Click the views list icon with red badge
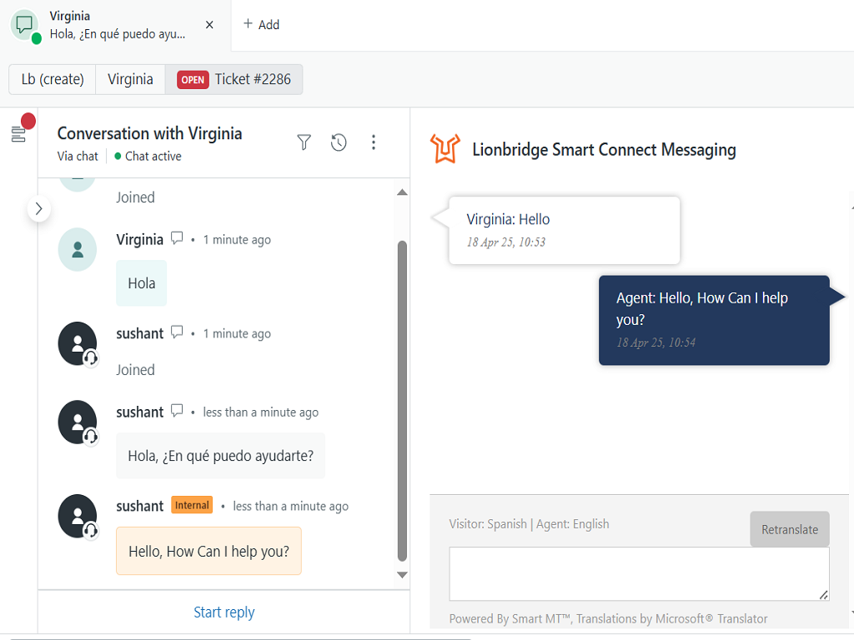 click(x=19, y=133)
